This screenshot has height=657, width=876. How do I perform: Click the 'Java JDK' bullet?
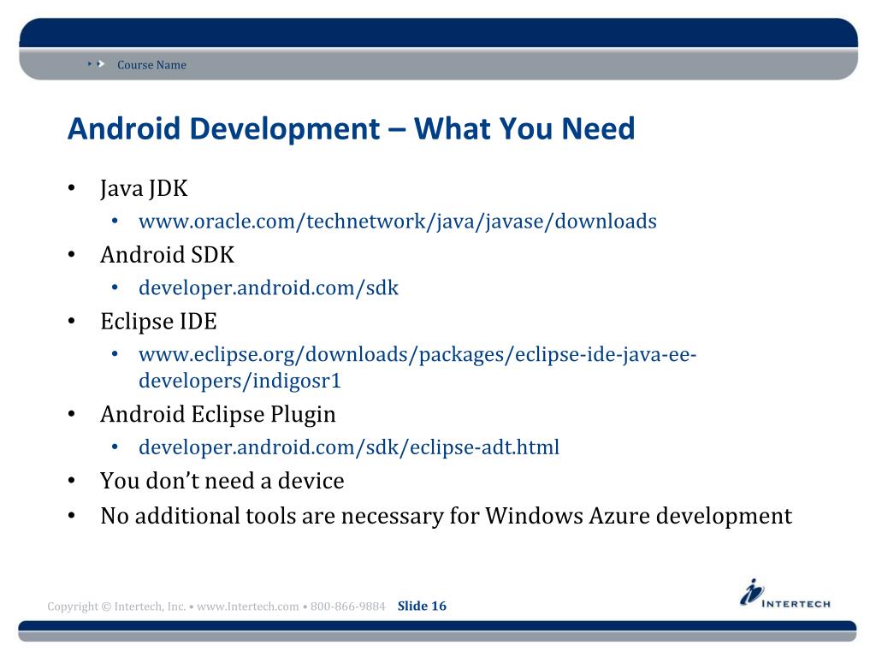click(x=144, y=189)
